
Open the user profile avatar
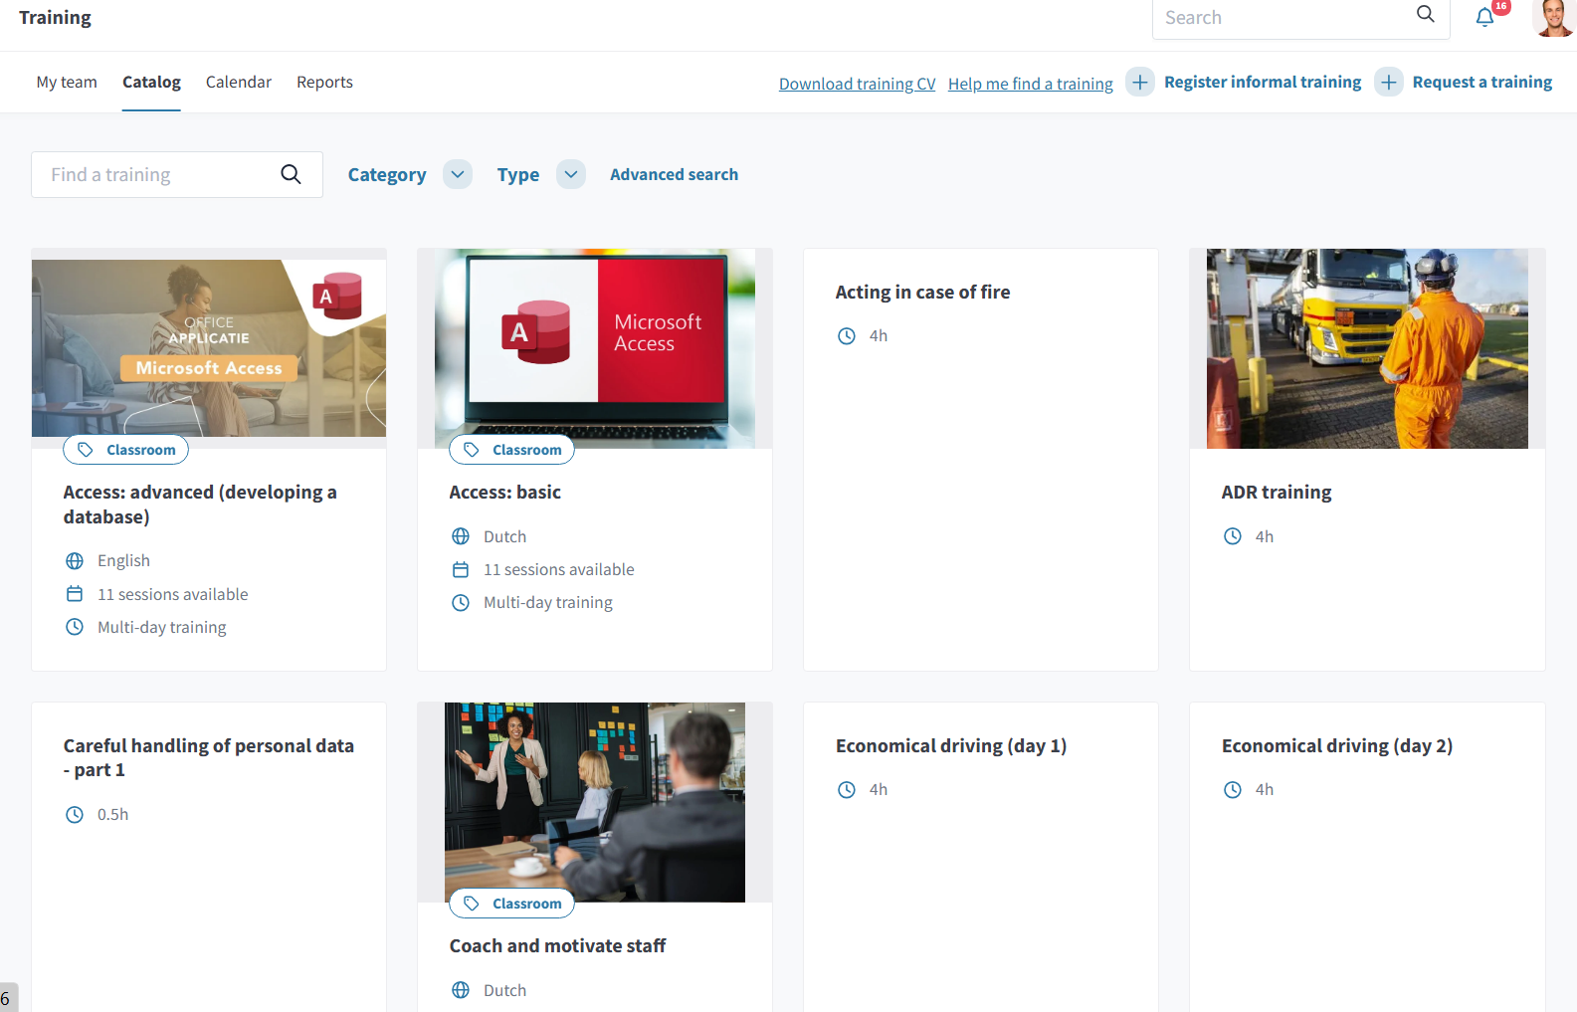1554,17
